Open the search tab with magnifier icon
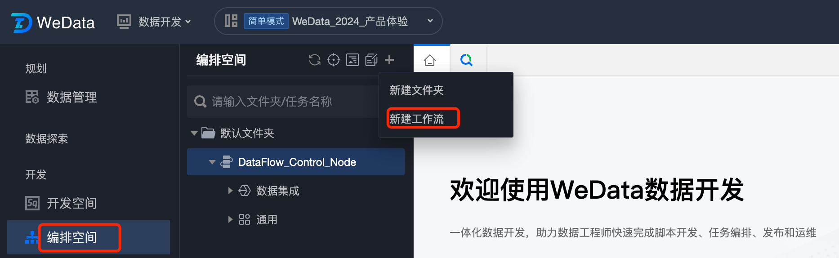Viewport: 839px width, 258px height. pyautogui.click(x=467, y=60)
